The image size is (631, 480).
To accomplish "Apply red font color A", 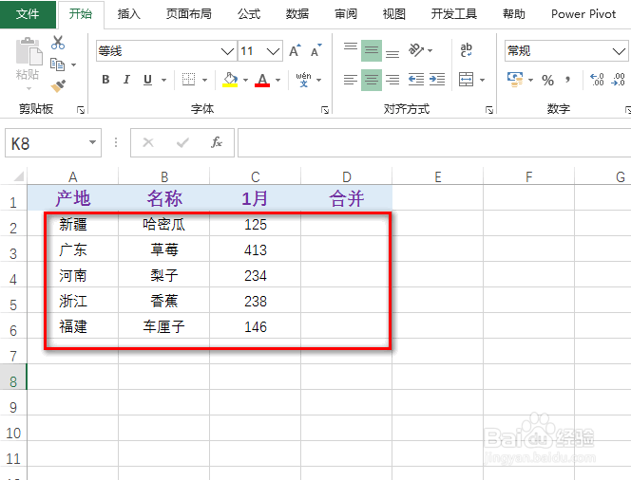I will 262,80.
